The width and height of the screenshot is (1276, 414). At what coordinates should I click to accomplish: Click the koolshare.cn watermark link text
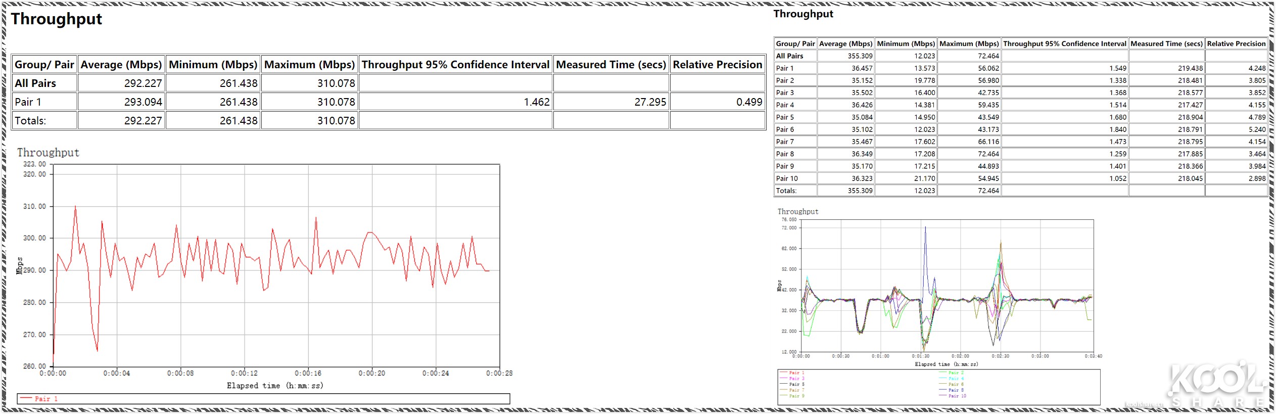(1144, 404)
